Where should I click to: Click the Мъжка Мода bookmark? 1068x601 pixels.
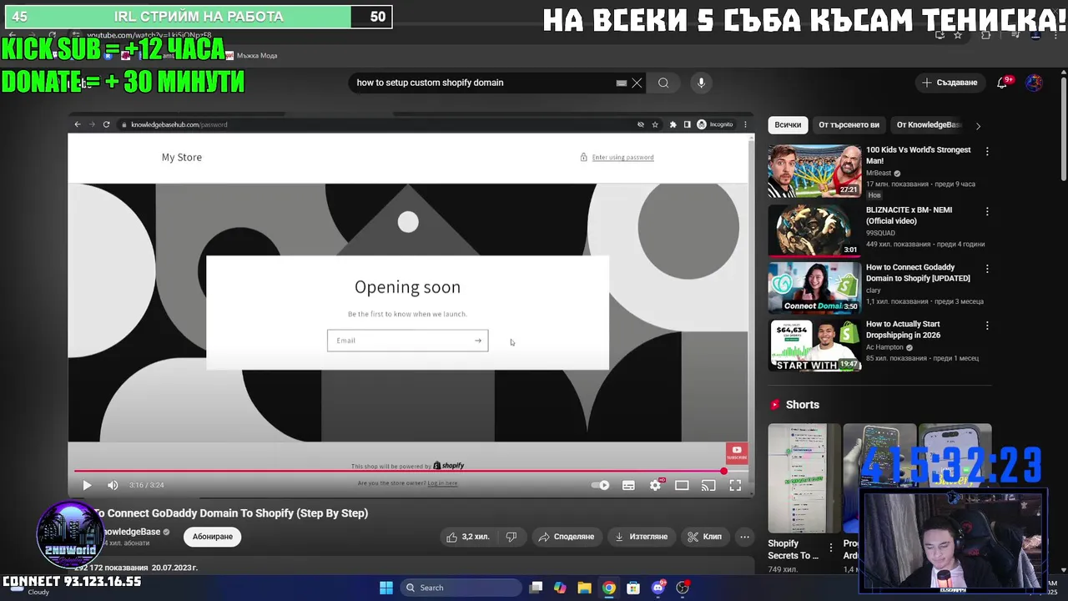coord(251,55)
